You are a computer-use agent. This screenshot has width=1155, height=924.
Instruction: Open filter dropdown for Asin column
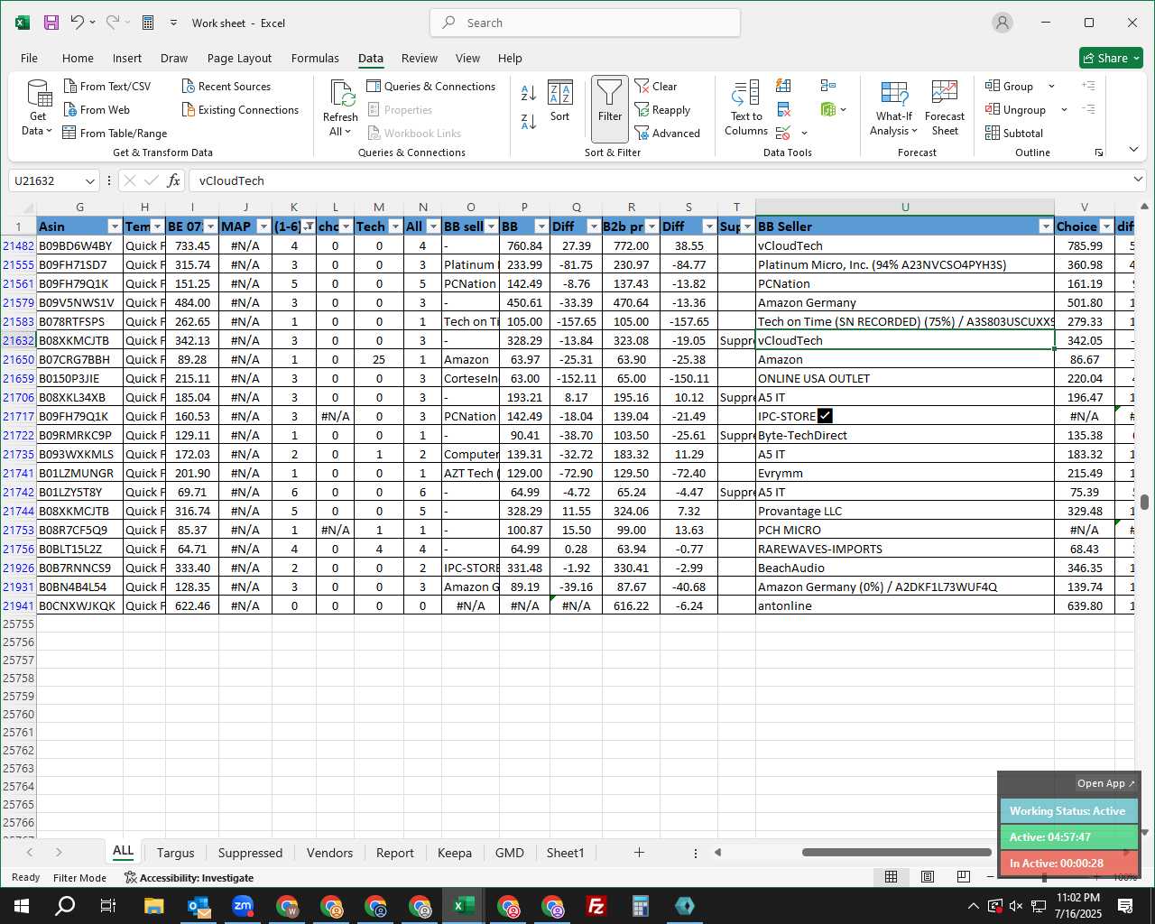pyautogui.click(x=115, y=226)
